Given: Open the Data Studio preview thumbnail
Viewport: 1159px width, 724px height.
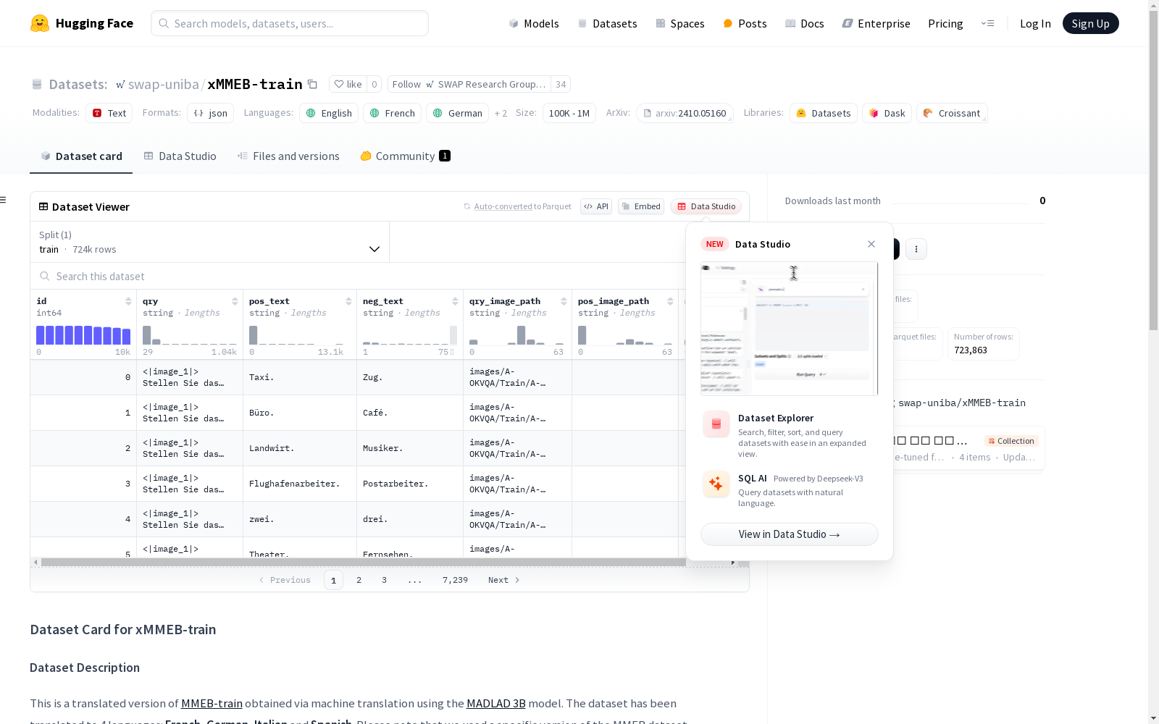Looking at the screenshot, I should click(x=790, y=329).
